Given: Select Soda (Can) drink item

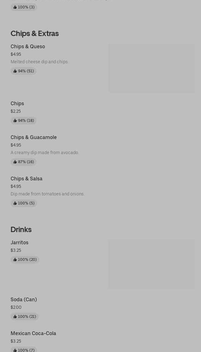Looking at the screenshot, I should [x=24, y=300].
